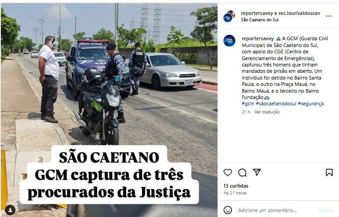This screenshot has height=217, width=339.
Task: Open comments via speech bubble icon
Action: pos(242,173)
